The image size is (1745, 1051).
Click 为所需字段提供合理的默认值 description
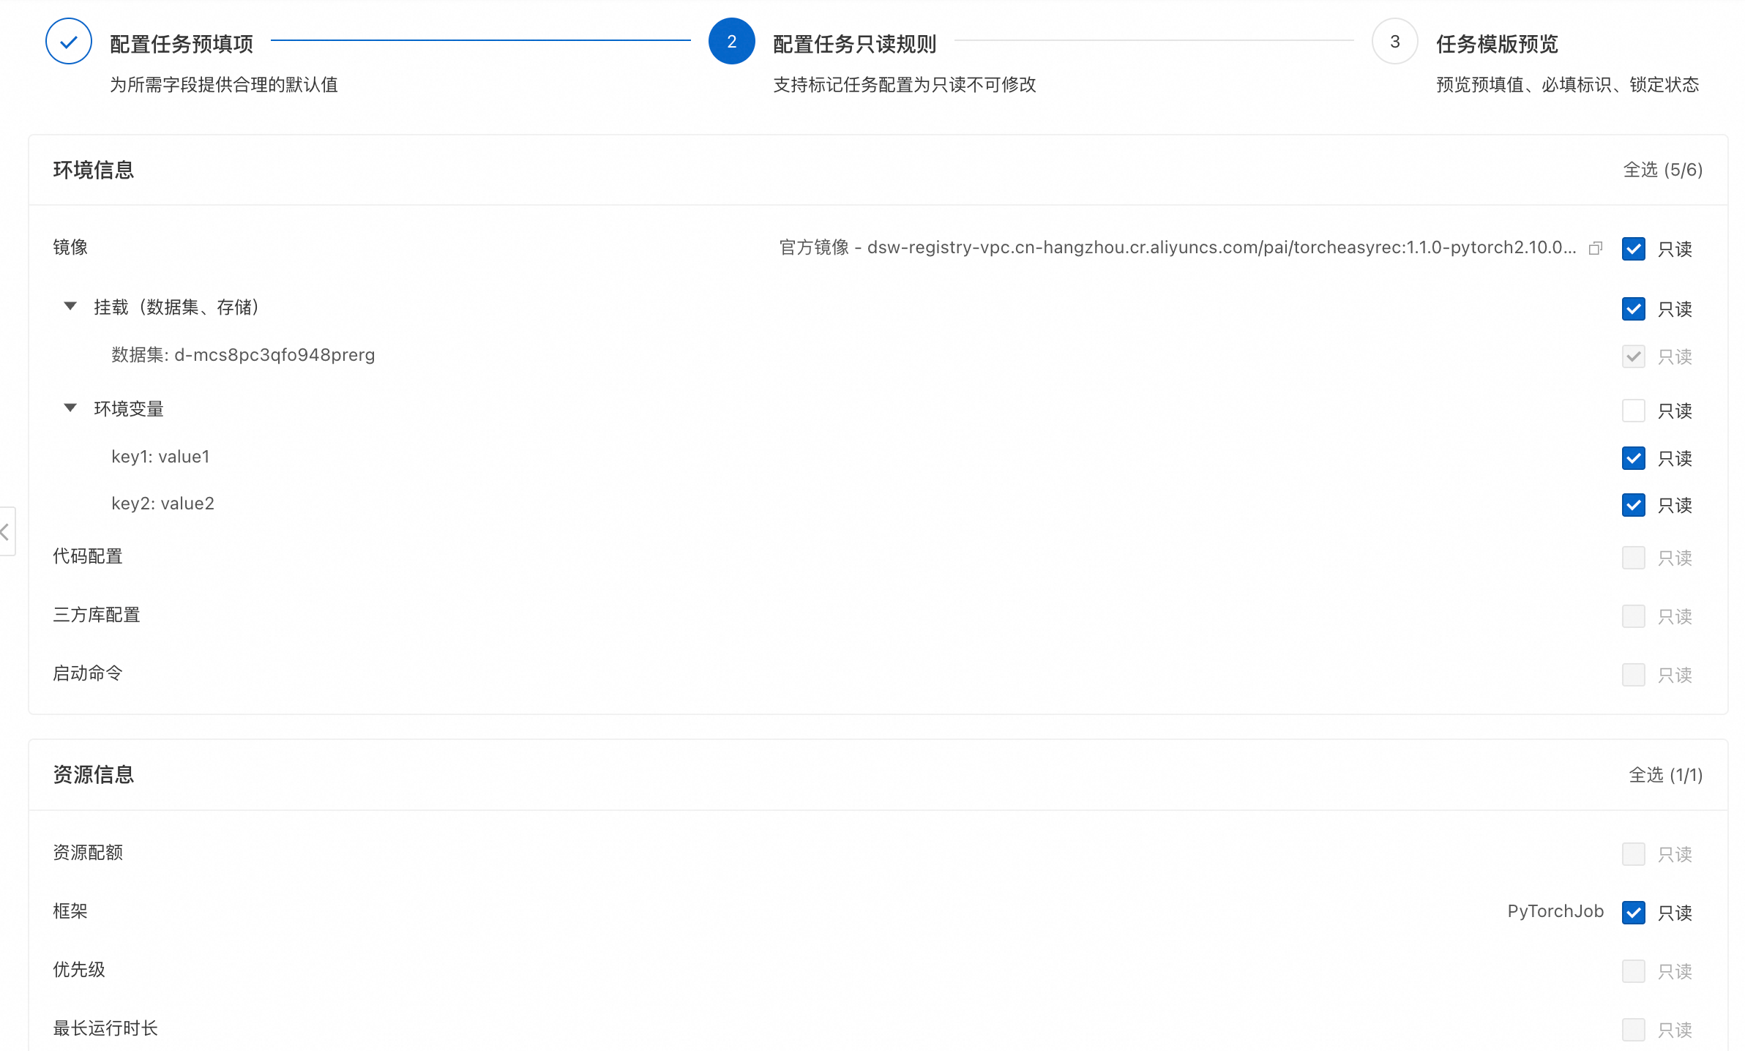tap(224, 85)
